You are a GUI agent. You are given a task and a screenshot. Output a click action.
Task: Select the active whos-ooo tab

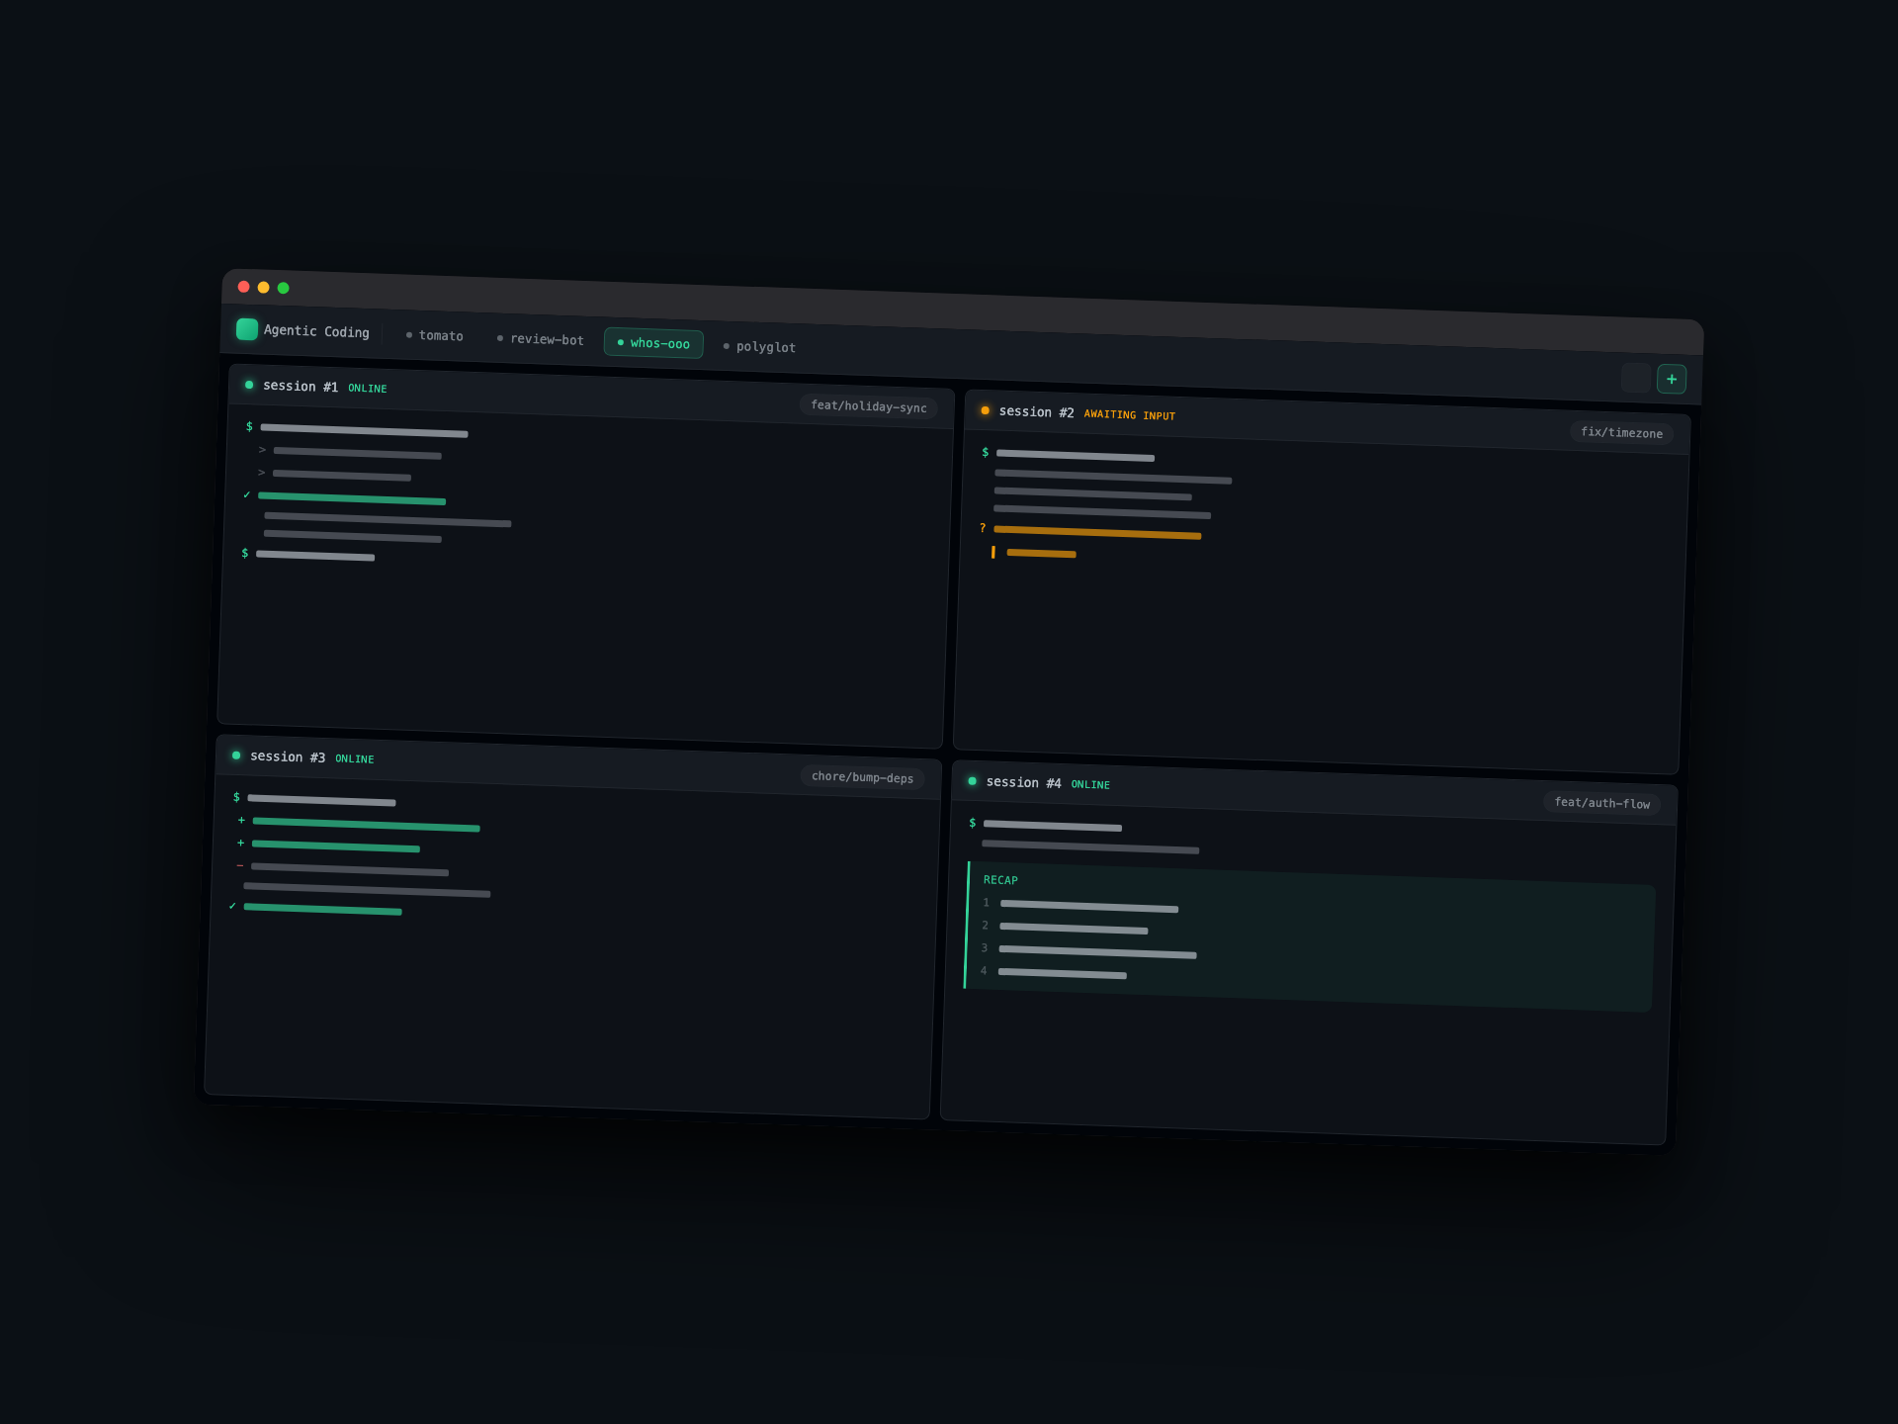click(653, 343)
